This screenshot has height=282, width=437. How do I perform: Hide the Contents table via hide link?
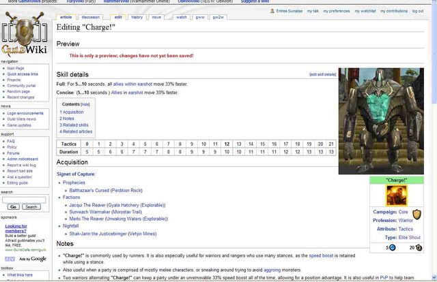(x=85, y=105)
